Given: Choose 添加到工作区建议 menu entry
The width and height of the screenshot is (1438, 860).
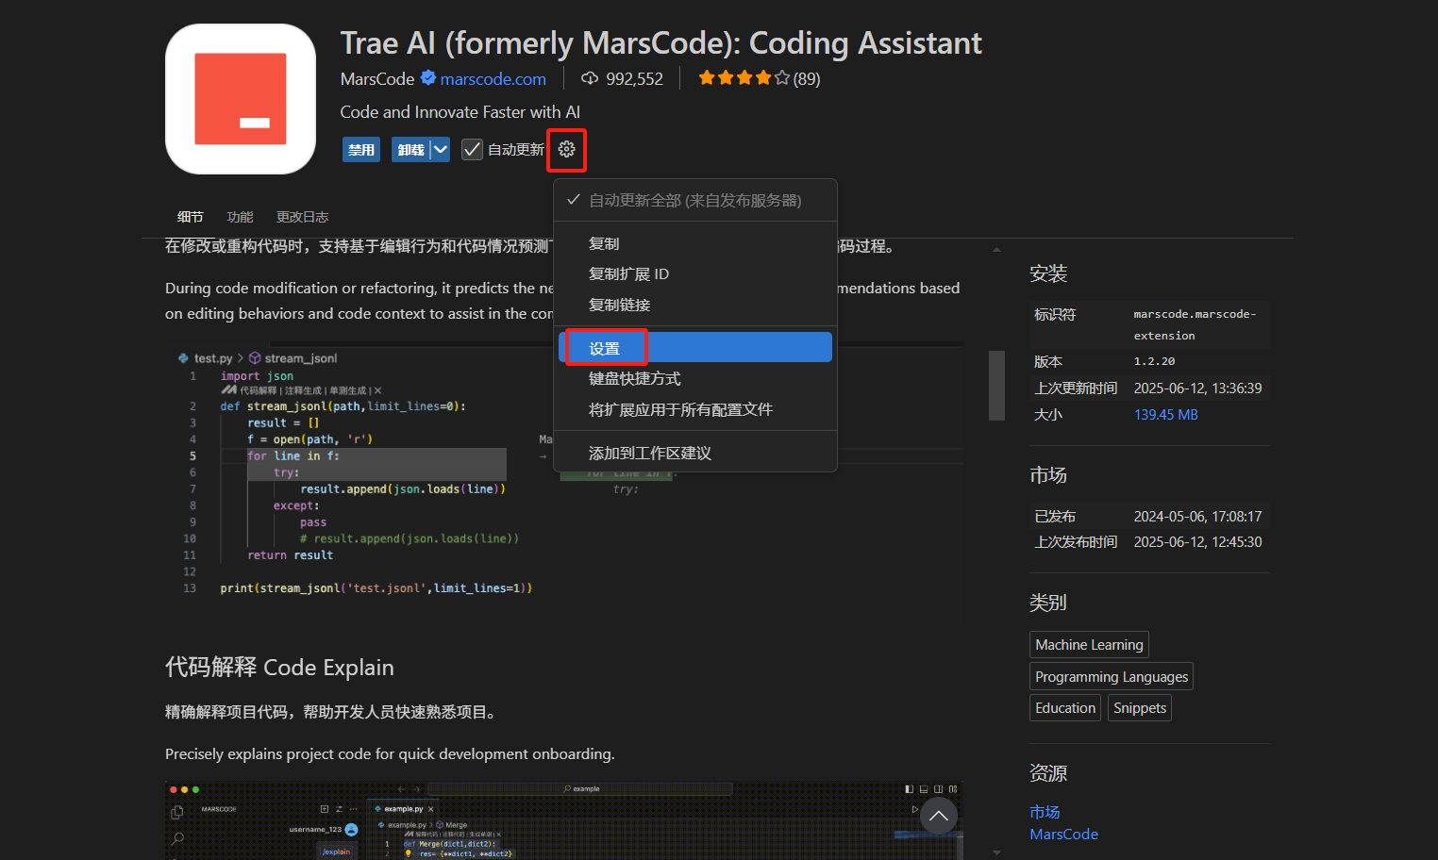Looking at the screenshot, I should coord(694,453).
